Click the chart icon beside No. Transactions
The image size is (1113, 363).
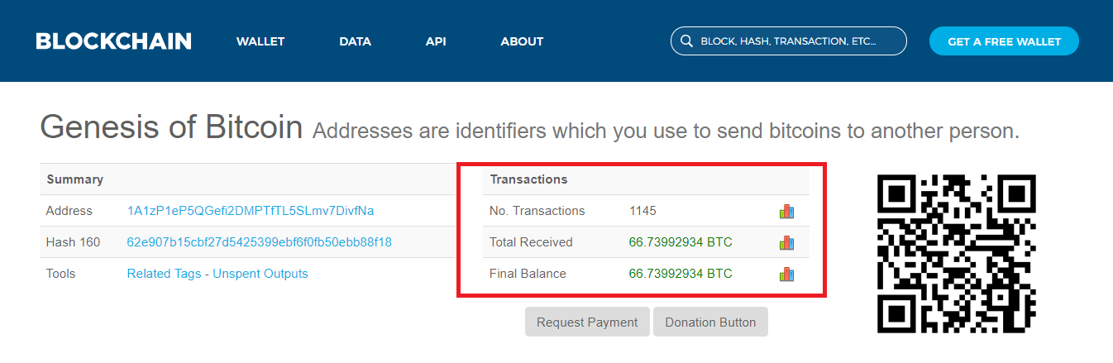coord(786,211)
